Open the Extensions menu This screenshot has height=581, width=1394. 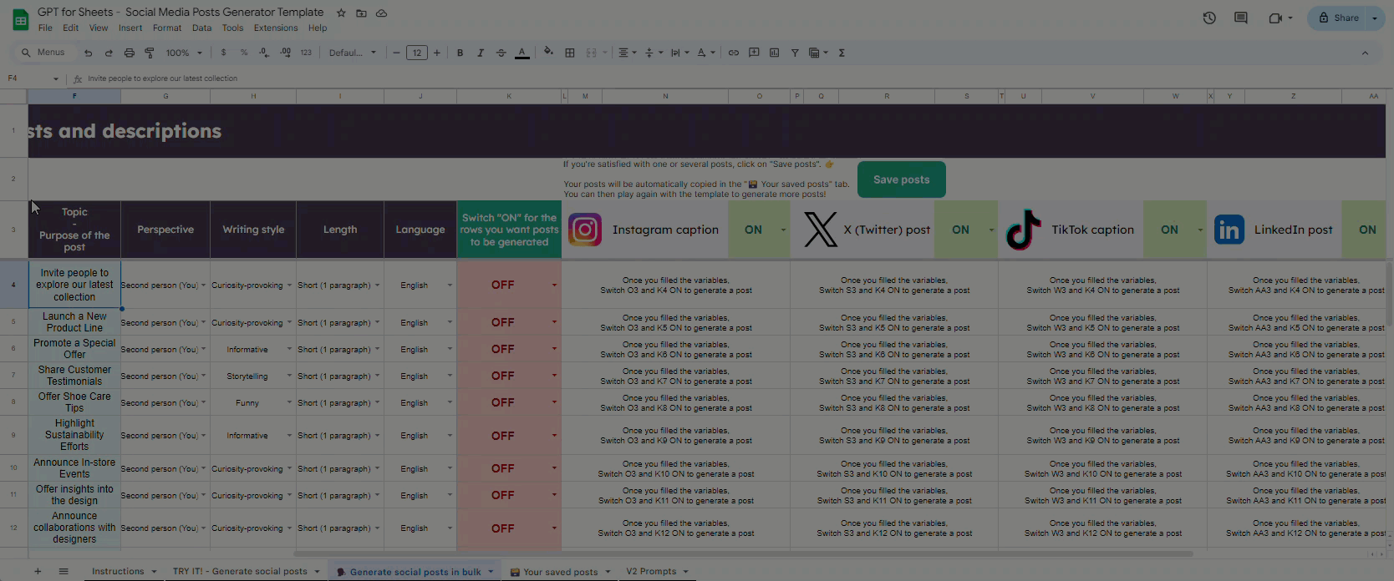coord(276,28)
